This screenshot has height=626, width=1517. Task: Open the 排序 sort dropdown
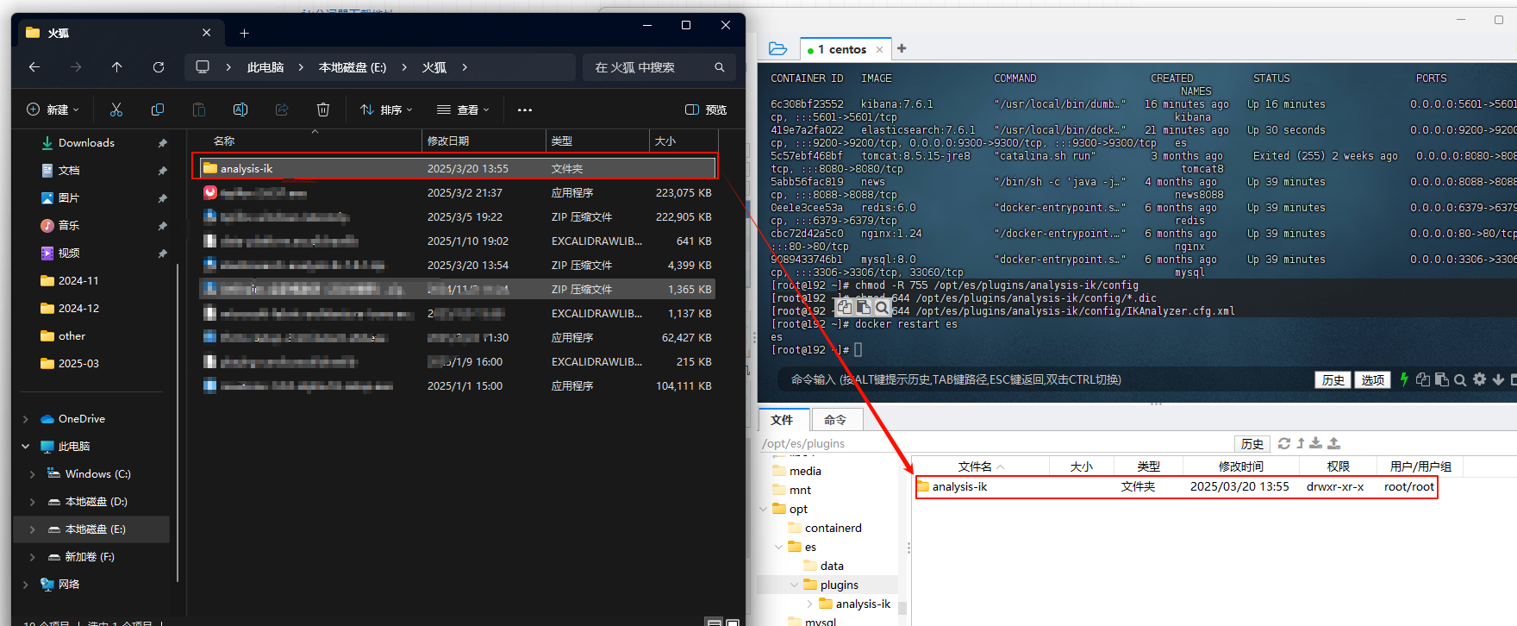pyautogui.click(x=386, y=110)
